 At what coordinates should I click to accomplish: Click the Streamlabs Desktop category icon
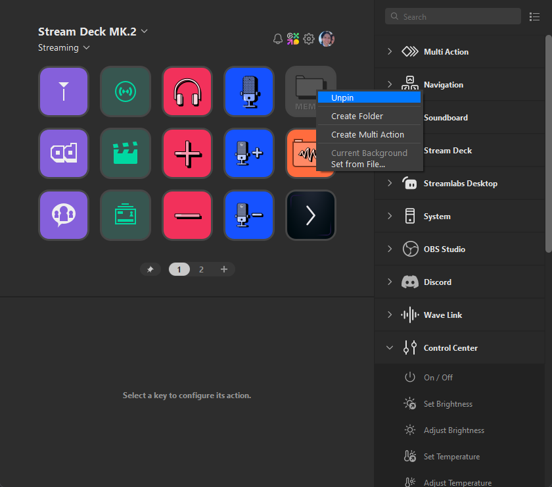[410, 184]
